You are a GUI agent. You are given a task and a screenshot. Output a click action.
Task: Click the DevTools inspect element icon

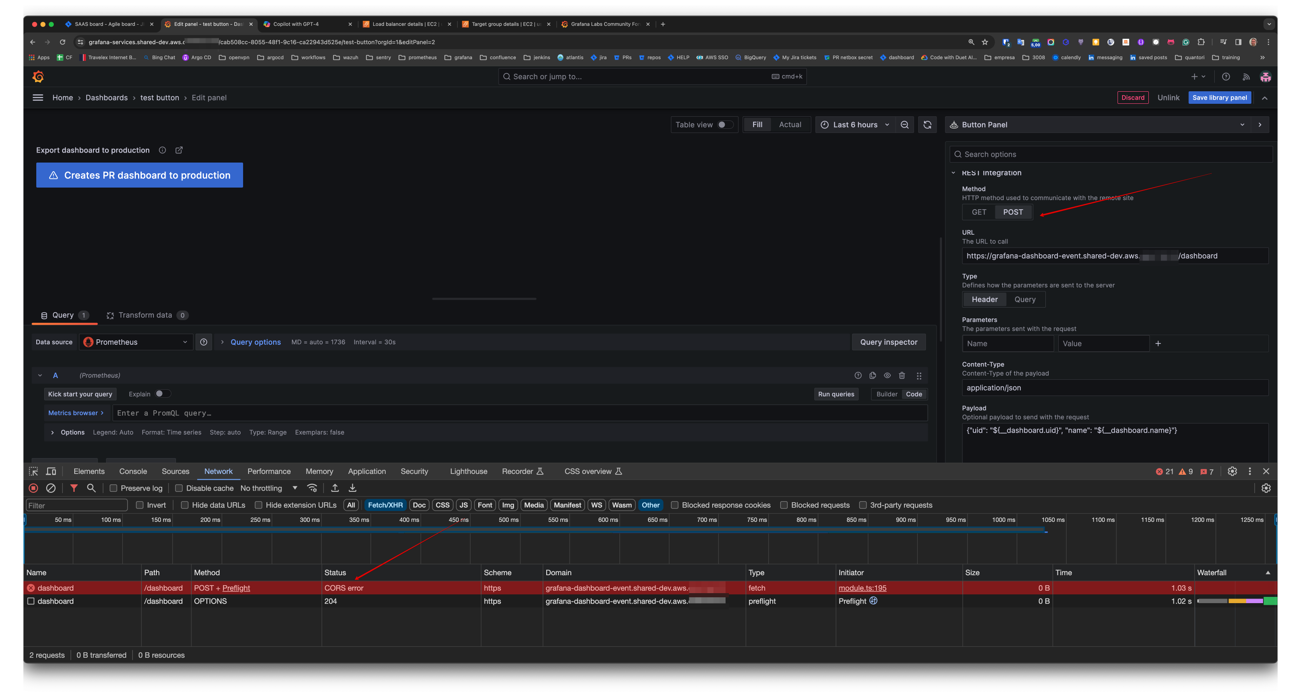point(33,471)
